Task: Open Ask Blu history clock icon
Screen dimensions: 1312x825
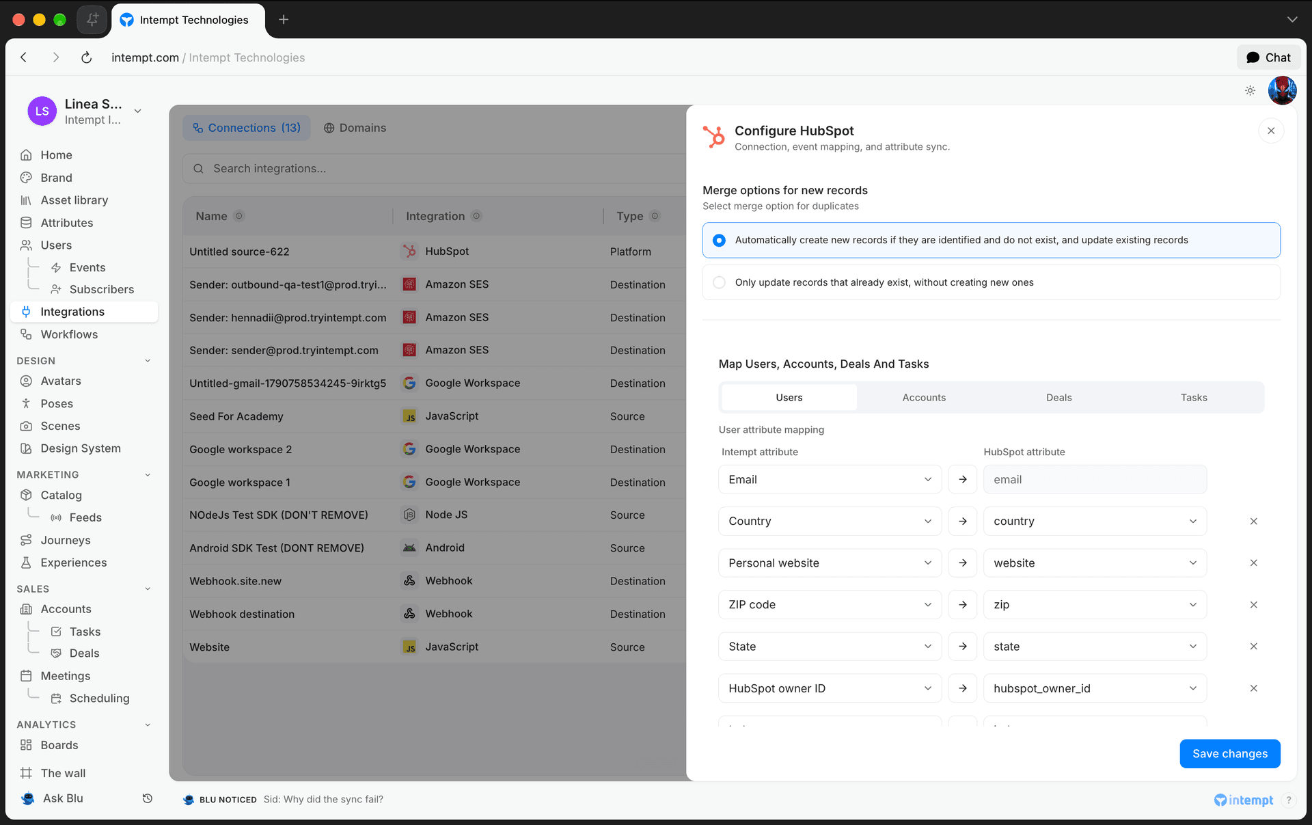Action: tap(147, 798)
